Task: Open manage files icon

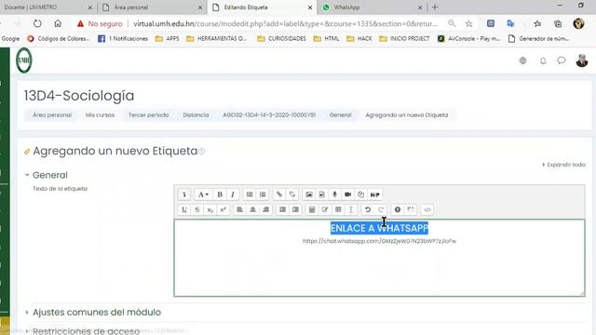Action: 360,194
